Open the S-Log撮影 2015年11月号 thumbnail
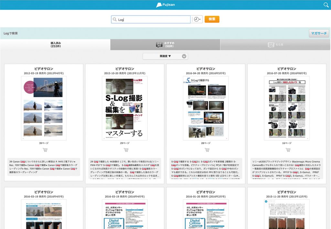The height and width of the screenshot is (229, 331). [x=125, y=108]
